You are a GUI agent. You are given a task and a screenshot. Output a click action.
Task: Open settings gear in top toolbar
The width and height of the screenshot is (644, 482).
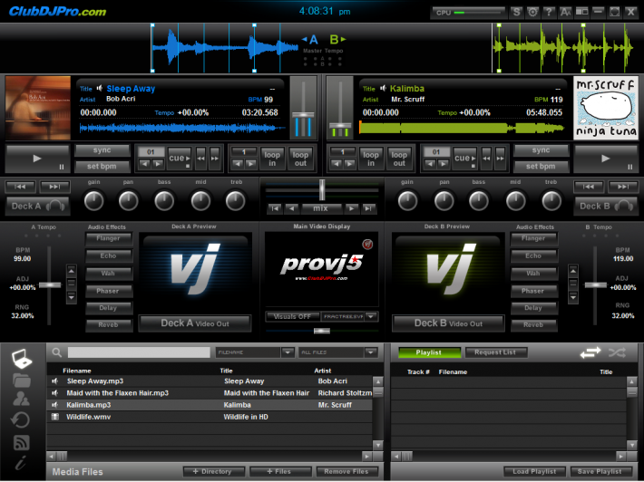(x=532, y=13)
